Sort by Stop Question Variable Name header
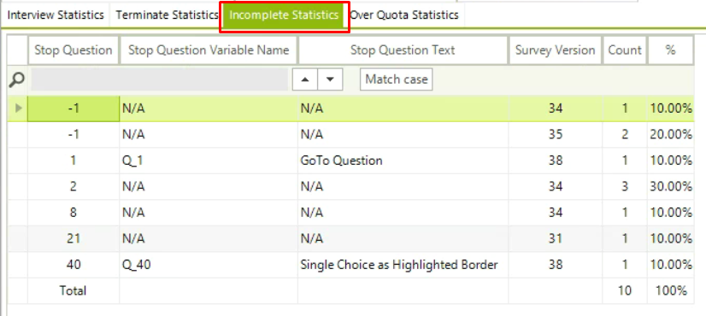Image resolution: width=706 pixels, height=316 pixels. pyautogui.click(x=209, y=50)
